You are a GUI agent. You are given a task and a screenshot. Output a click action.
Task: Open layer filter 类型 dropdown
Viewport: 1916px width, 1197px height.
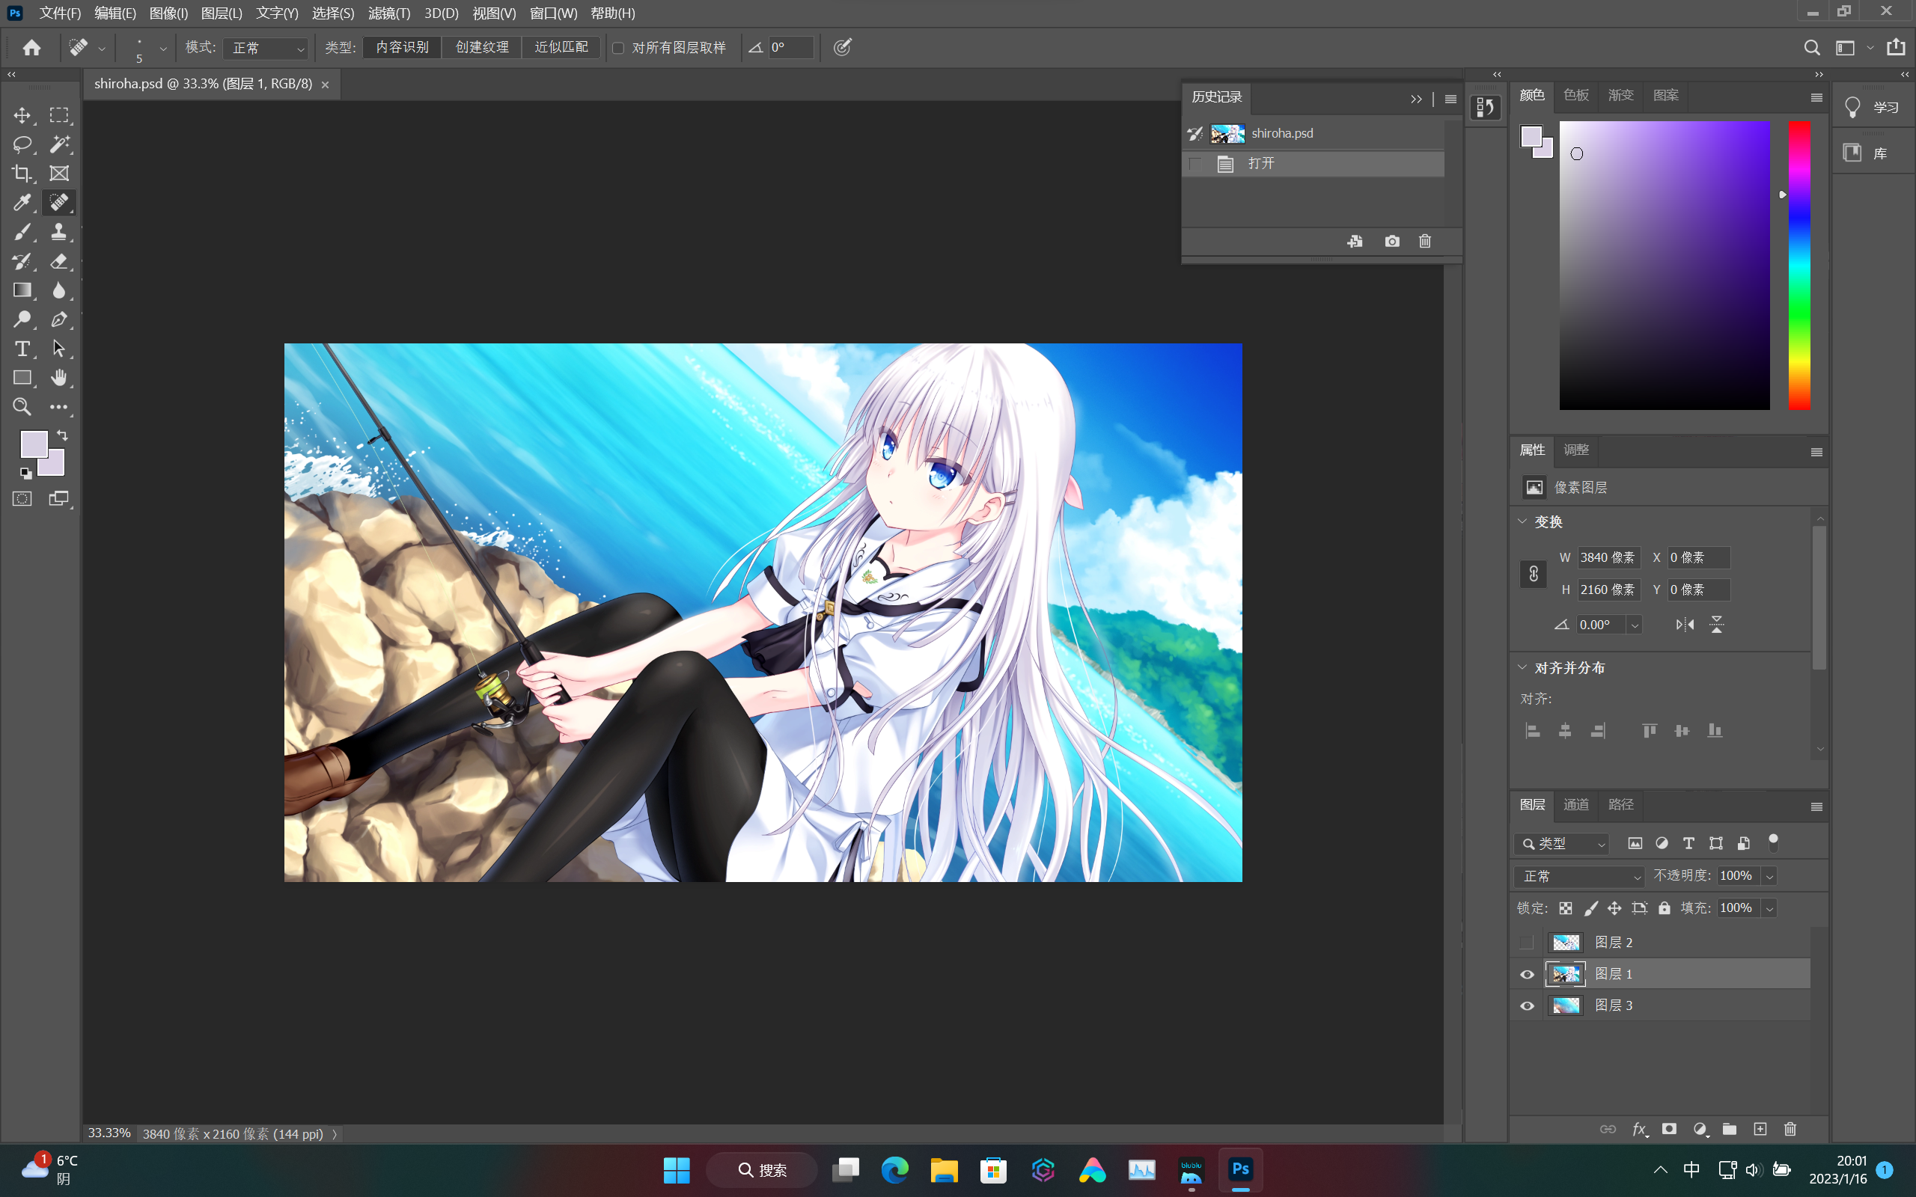[1561, 844]
